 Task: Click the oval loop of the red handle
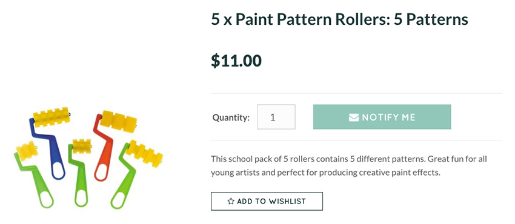click(x=101, y=172)
